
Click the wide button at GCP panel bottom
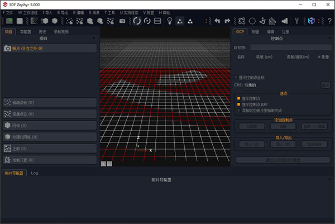283,160
